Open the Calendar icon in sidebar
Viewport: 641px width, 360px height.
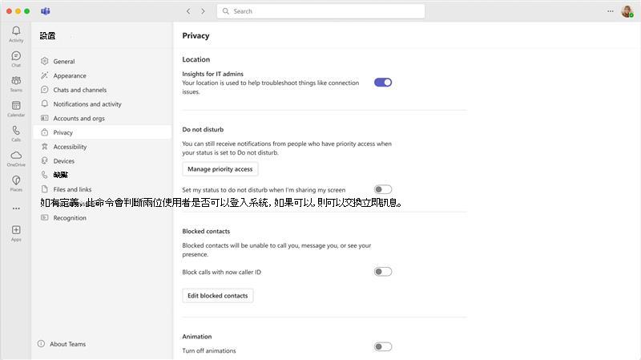[x=16, y=106]
